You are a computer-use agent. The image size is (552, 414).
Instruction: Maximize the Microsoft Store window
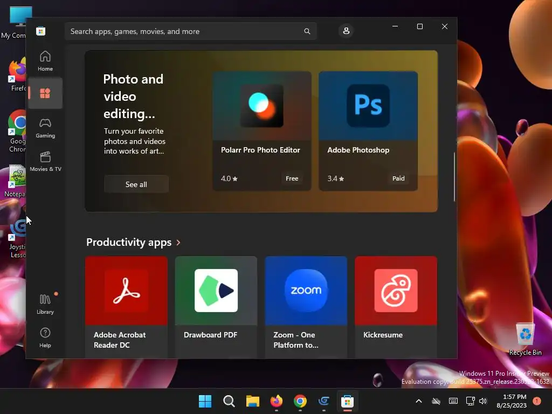coord(419,26)
